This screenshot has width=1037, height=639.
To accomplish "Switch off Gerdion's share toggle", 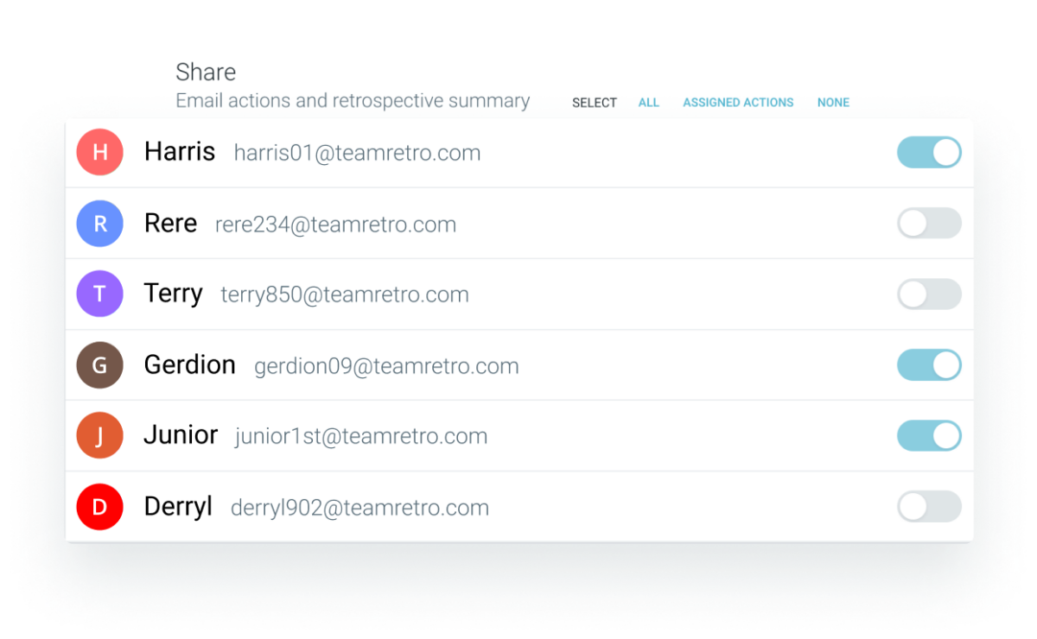I will [929, 364].
